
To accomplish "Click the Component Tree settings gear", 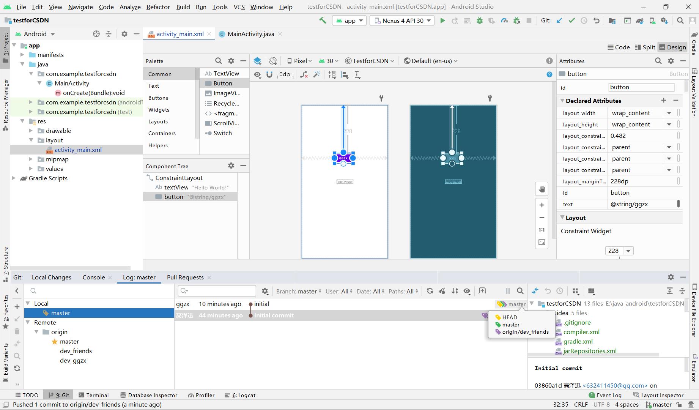I will 231,166.
